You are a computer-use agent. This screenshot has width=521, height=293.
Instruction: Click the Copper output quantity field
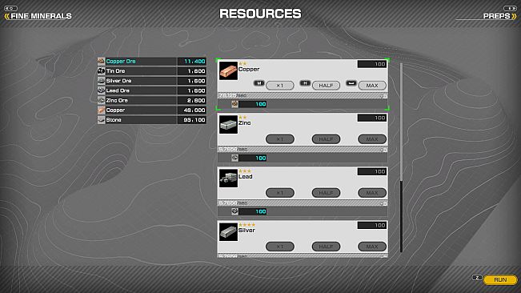coord(372,64)
